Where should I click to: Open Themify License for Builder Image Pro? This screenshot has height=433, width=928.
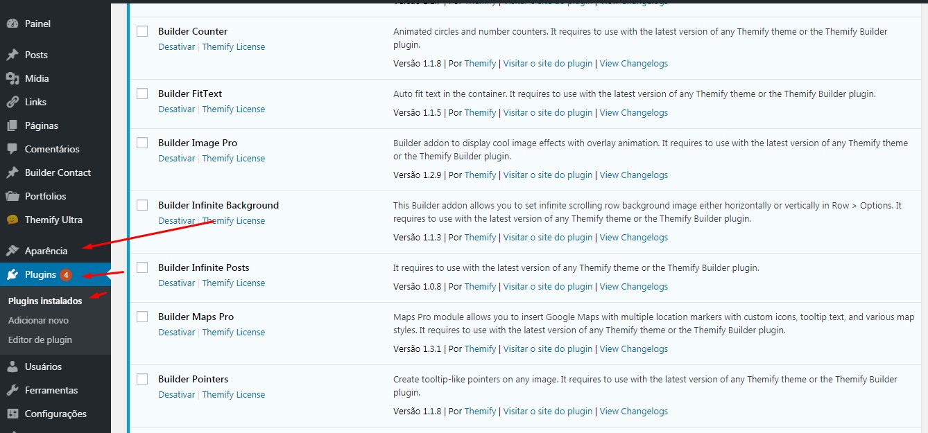[x=234, y=159]
